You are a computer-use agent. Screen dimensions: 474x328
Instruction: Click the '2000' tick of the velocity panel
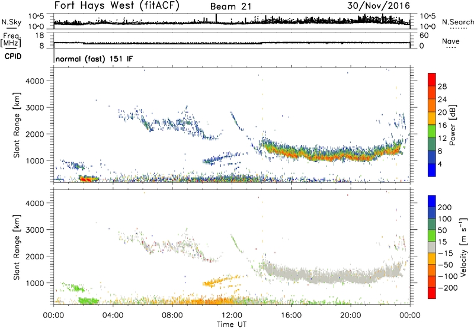(35, 256)
